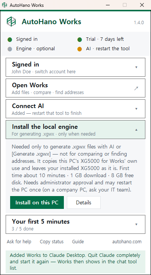
Task: Open the Connect AI card heading
Action: click(28, 106)
